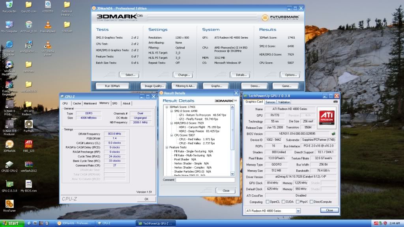Collapse the SM2.0 Score tree node
Image resolution: width=404 pixels, height=227 pixels.
click(172, 111)
